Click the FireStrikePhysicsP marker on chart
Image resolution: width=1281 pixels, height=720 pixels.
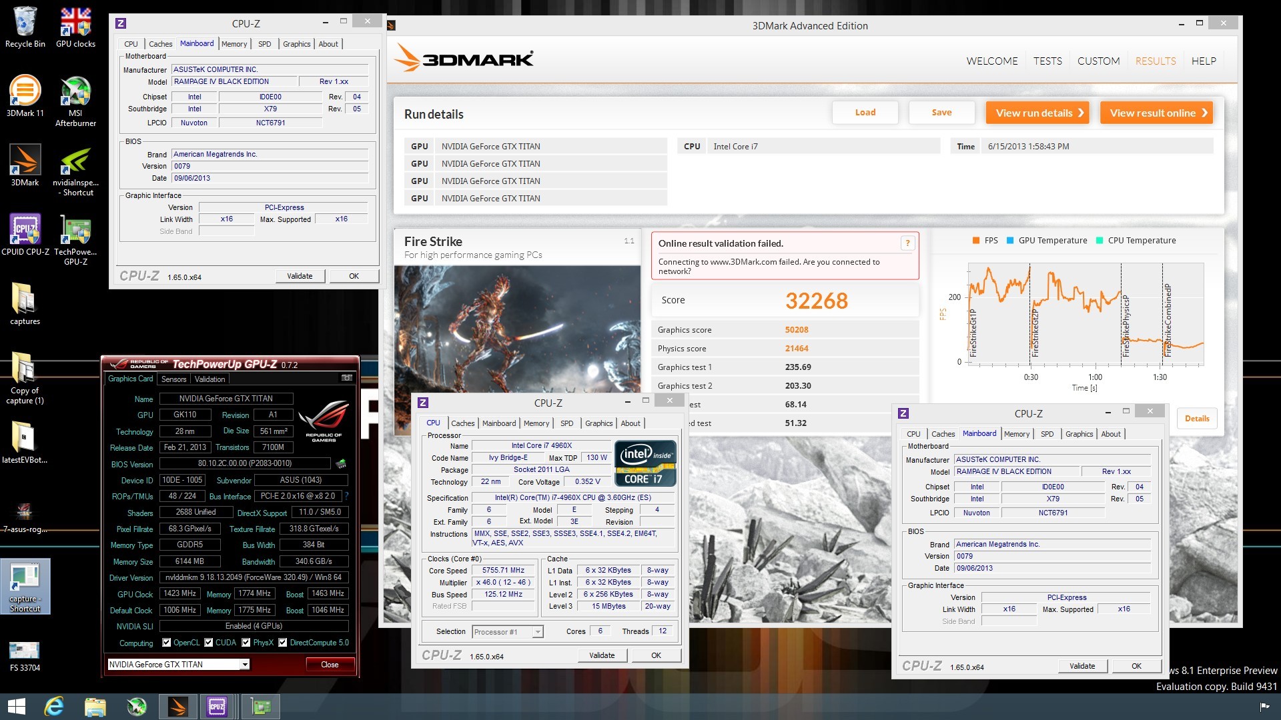point(1126,325)
